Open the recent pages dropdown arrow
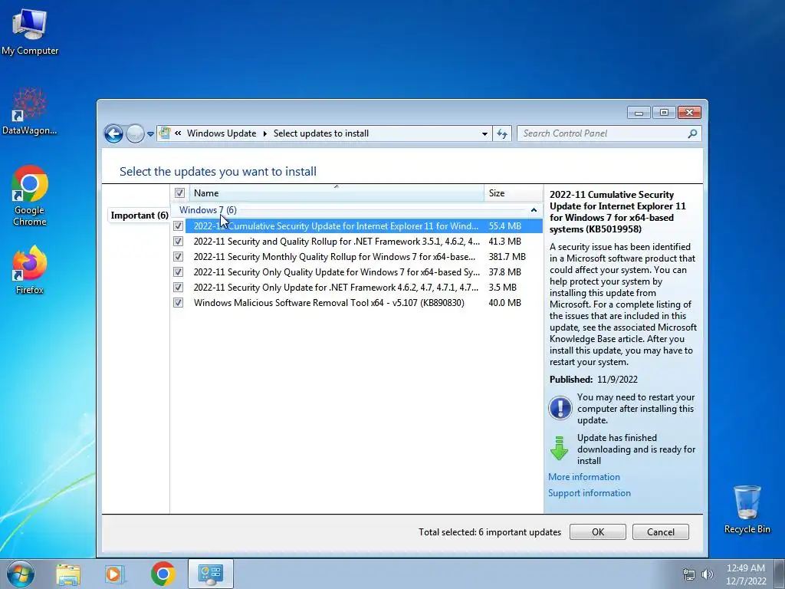 (x=150, y=134)
